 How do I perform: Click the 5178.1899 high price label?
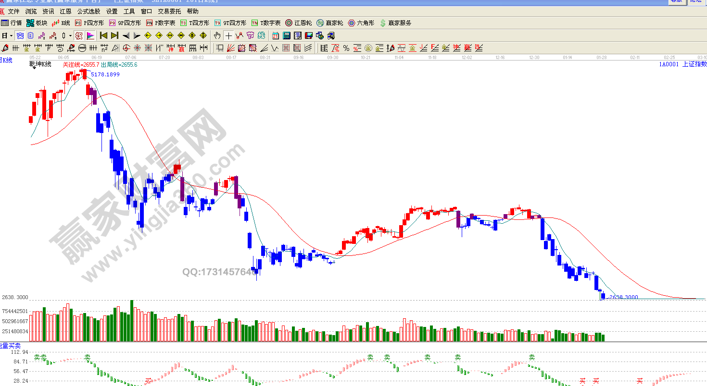(x=105, y=74)
